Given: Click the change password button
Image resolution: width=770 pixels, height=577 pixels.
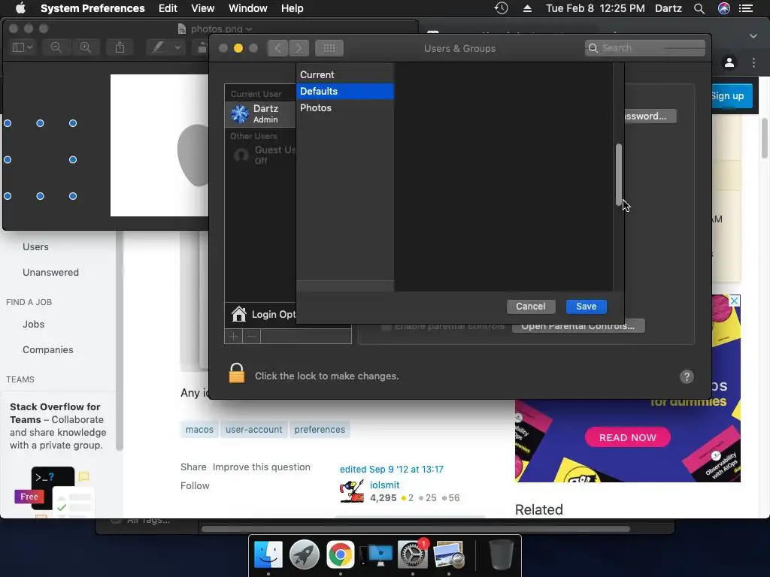Looking at the screenshot, I should (x=650, y=116).
